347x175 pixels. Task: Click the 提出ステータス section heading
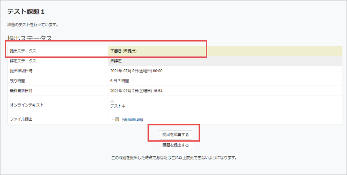(30, 38)
